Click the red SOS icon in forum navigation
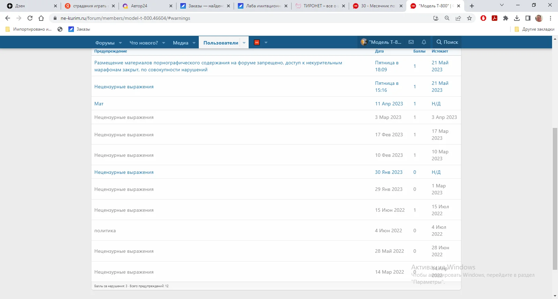 (257, 42)
